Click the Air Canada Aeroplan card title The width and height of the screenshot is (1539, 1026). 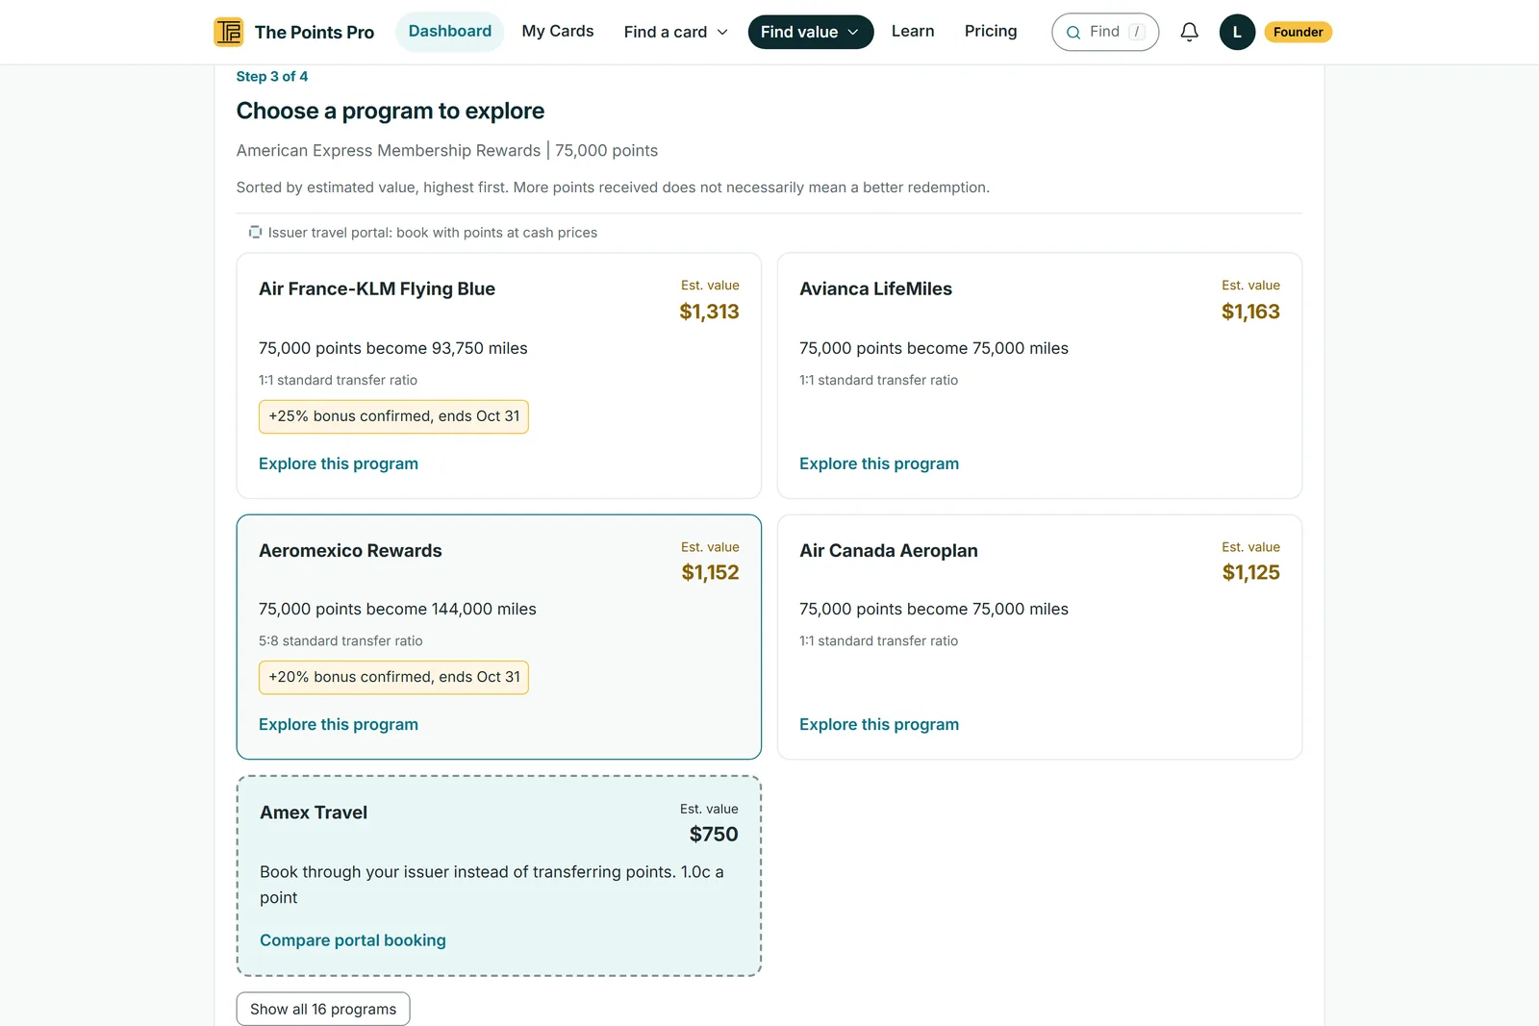pyautogui.click(x=889, y=551)
